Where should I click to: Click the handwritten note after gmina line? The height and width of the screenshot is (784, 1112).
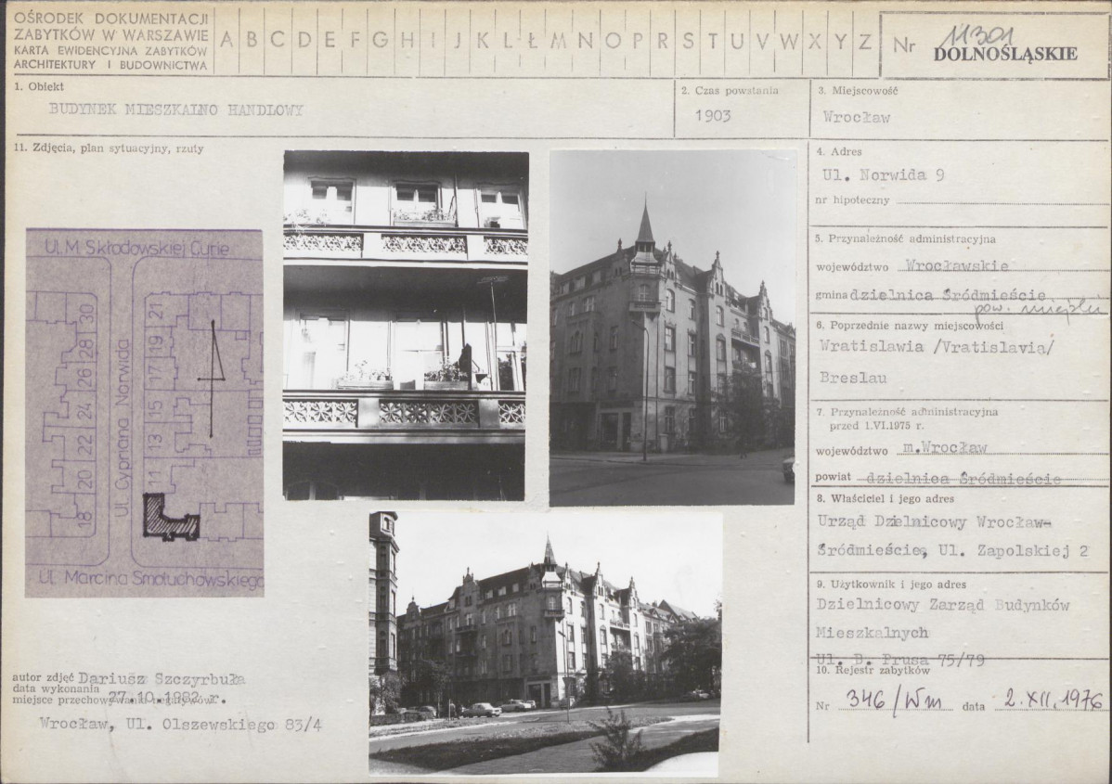click(1037, 308)
